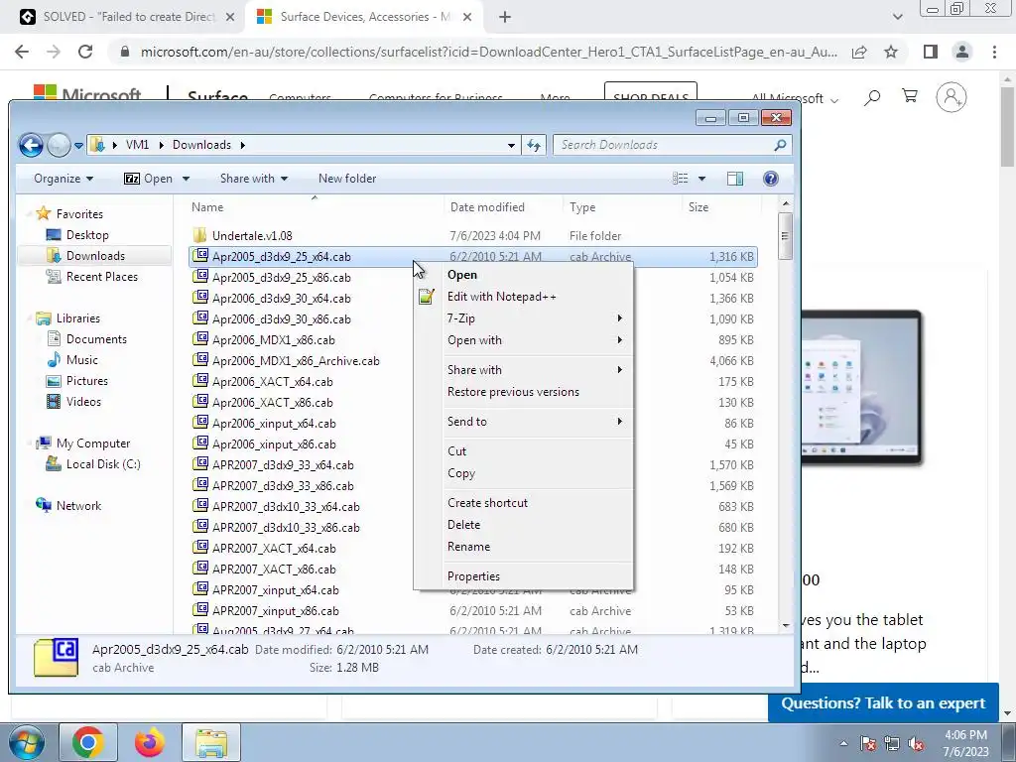Click the change view icon
The height and width of the screenshot is (762, 1016).
click(x=681, y=179)
